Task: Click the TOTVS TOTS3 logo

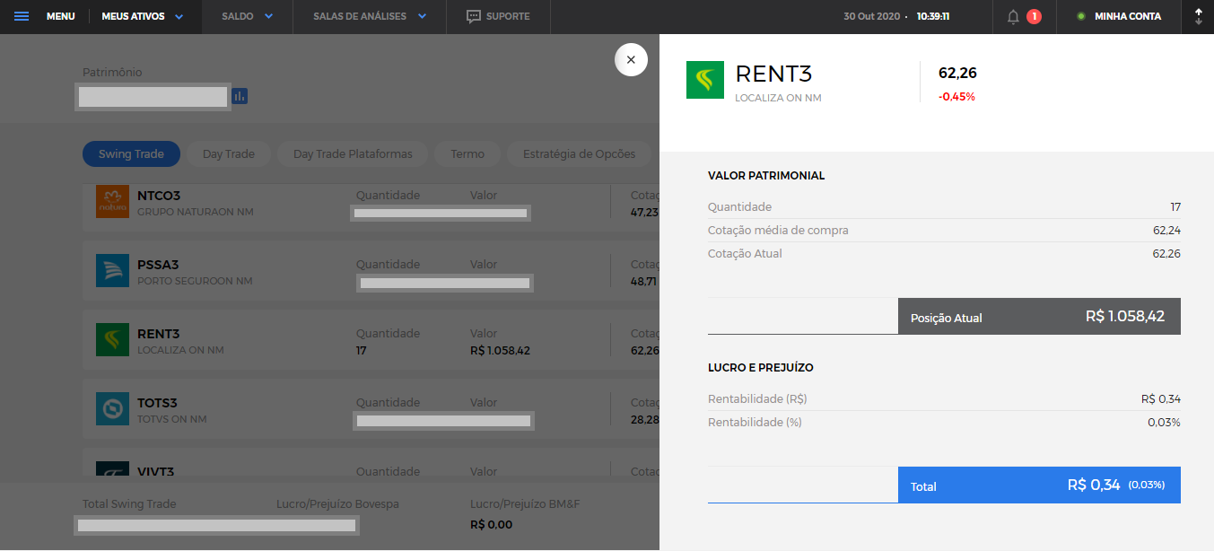Action: coord(113,409)
